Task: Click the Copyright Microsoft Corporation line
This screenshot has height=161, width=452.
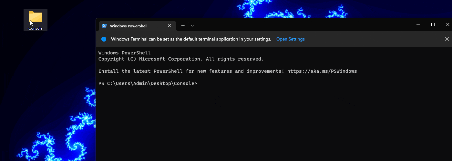Action: [x=181, y=59]
